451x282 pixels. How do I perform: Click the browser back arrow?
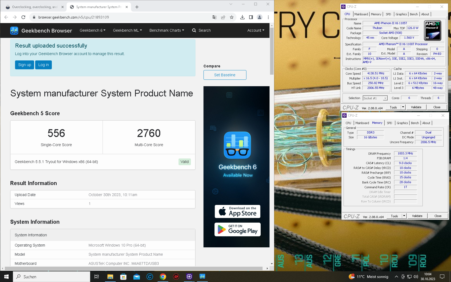pyautogui.click(x=6, y=17)
